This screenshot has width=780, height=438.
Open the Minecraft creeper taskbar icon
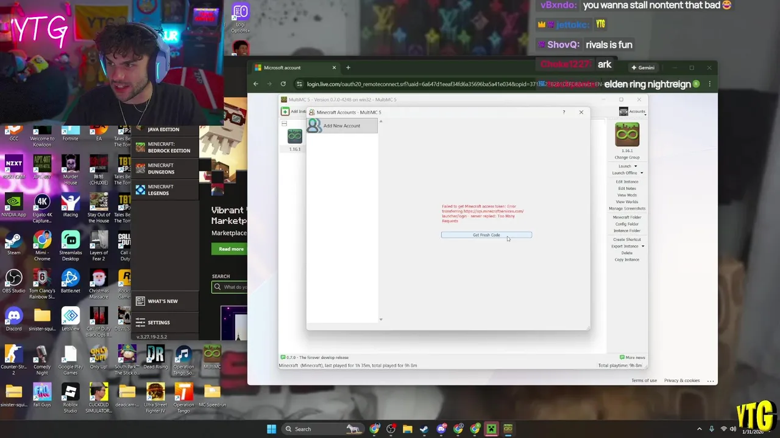(x=491, y=429)
